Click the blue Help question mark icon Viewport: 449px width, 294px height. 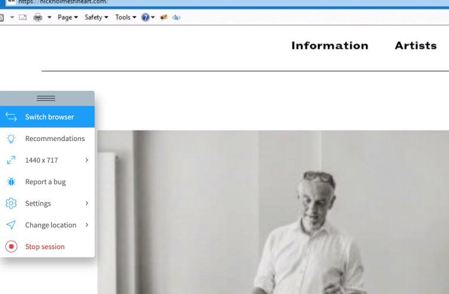pos(145,17)
